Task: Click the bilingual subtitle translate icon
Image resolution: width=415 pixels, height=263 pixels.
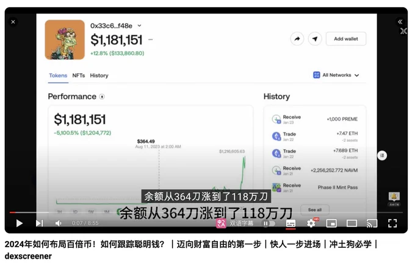Action: point(221,223)
